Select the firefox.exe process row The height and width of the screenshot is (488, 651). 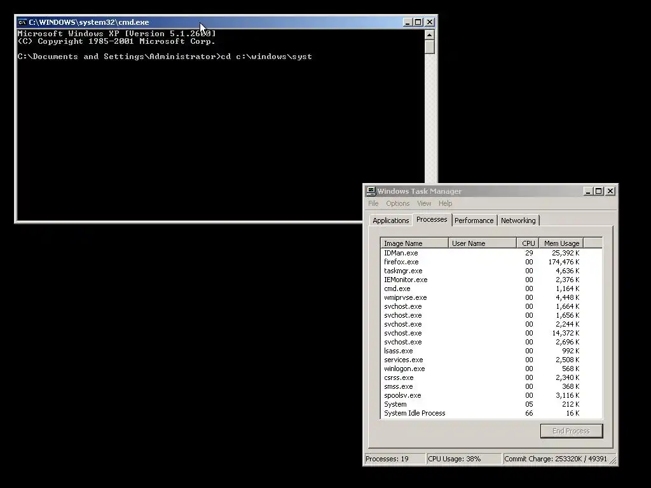[491, 262]
